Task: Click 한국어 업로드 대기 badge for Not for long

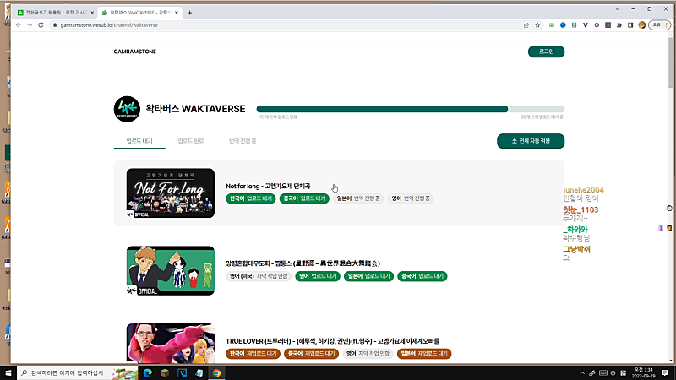Action: point(250,198)
